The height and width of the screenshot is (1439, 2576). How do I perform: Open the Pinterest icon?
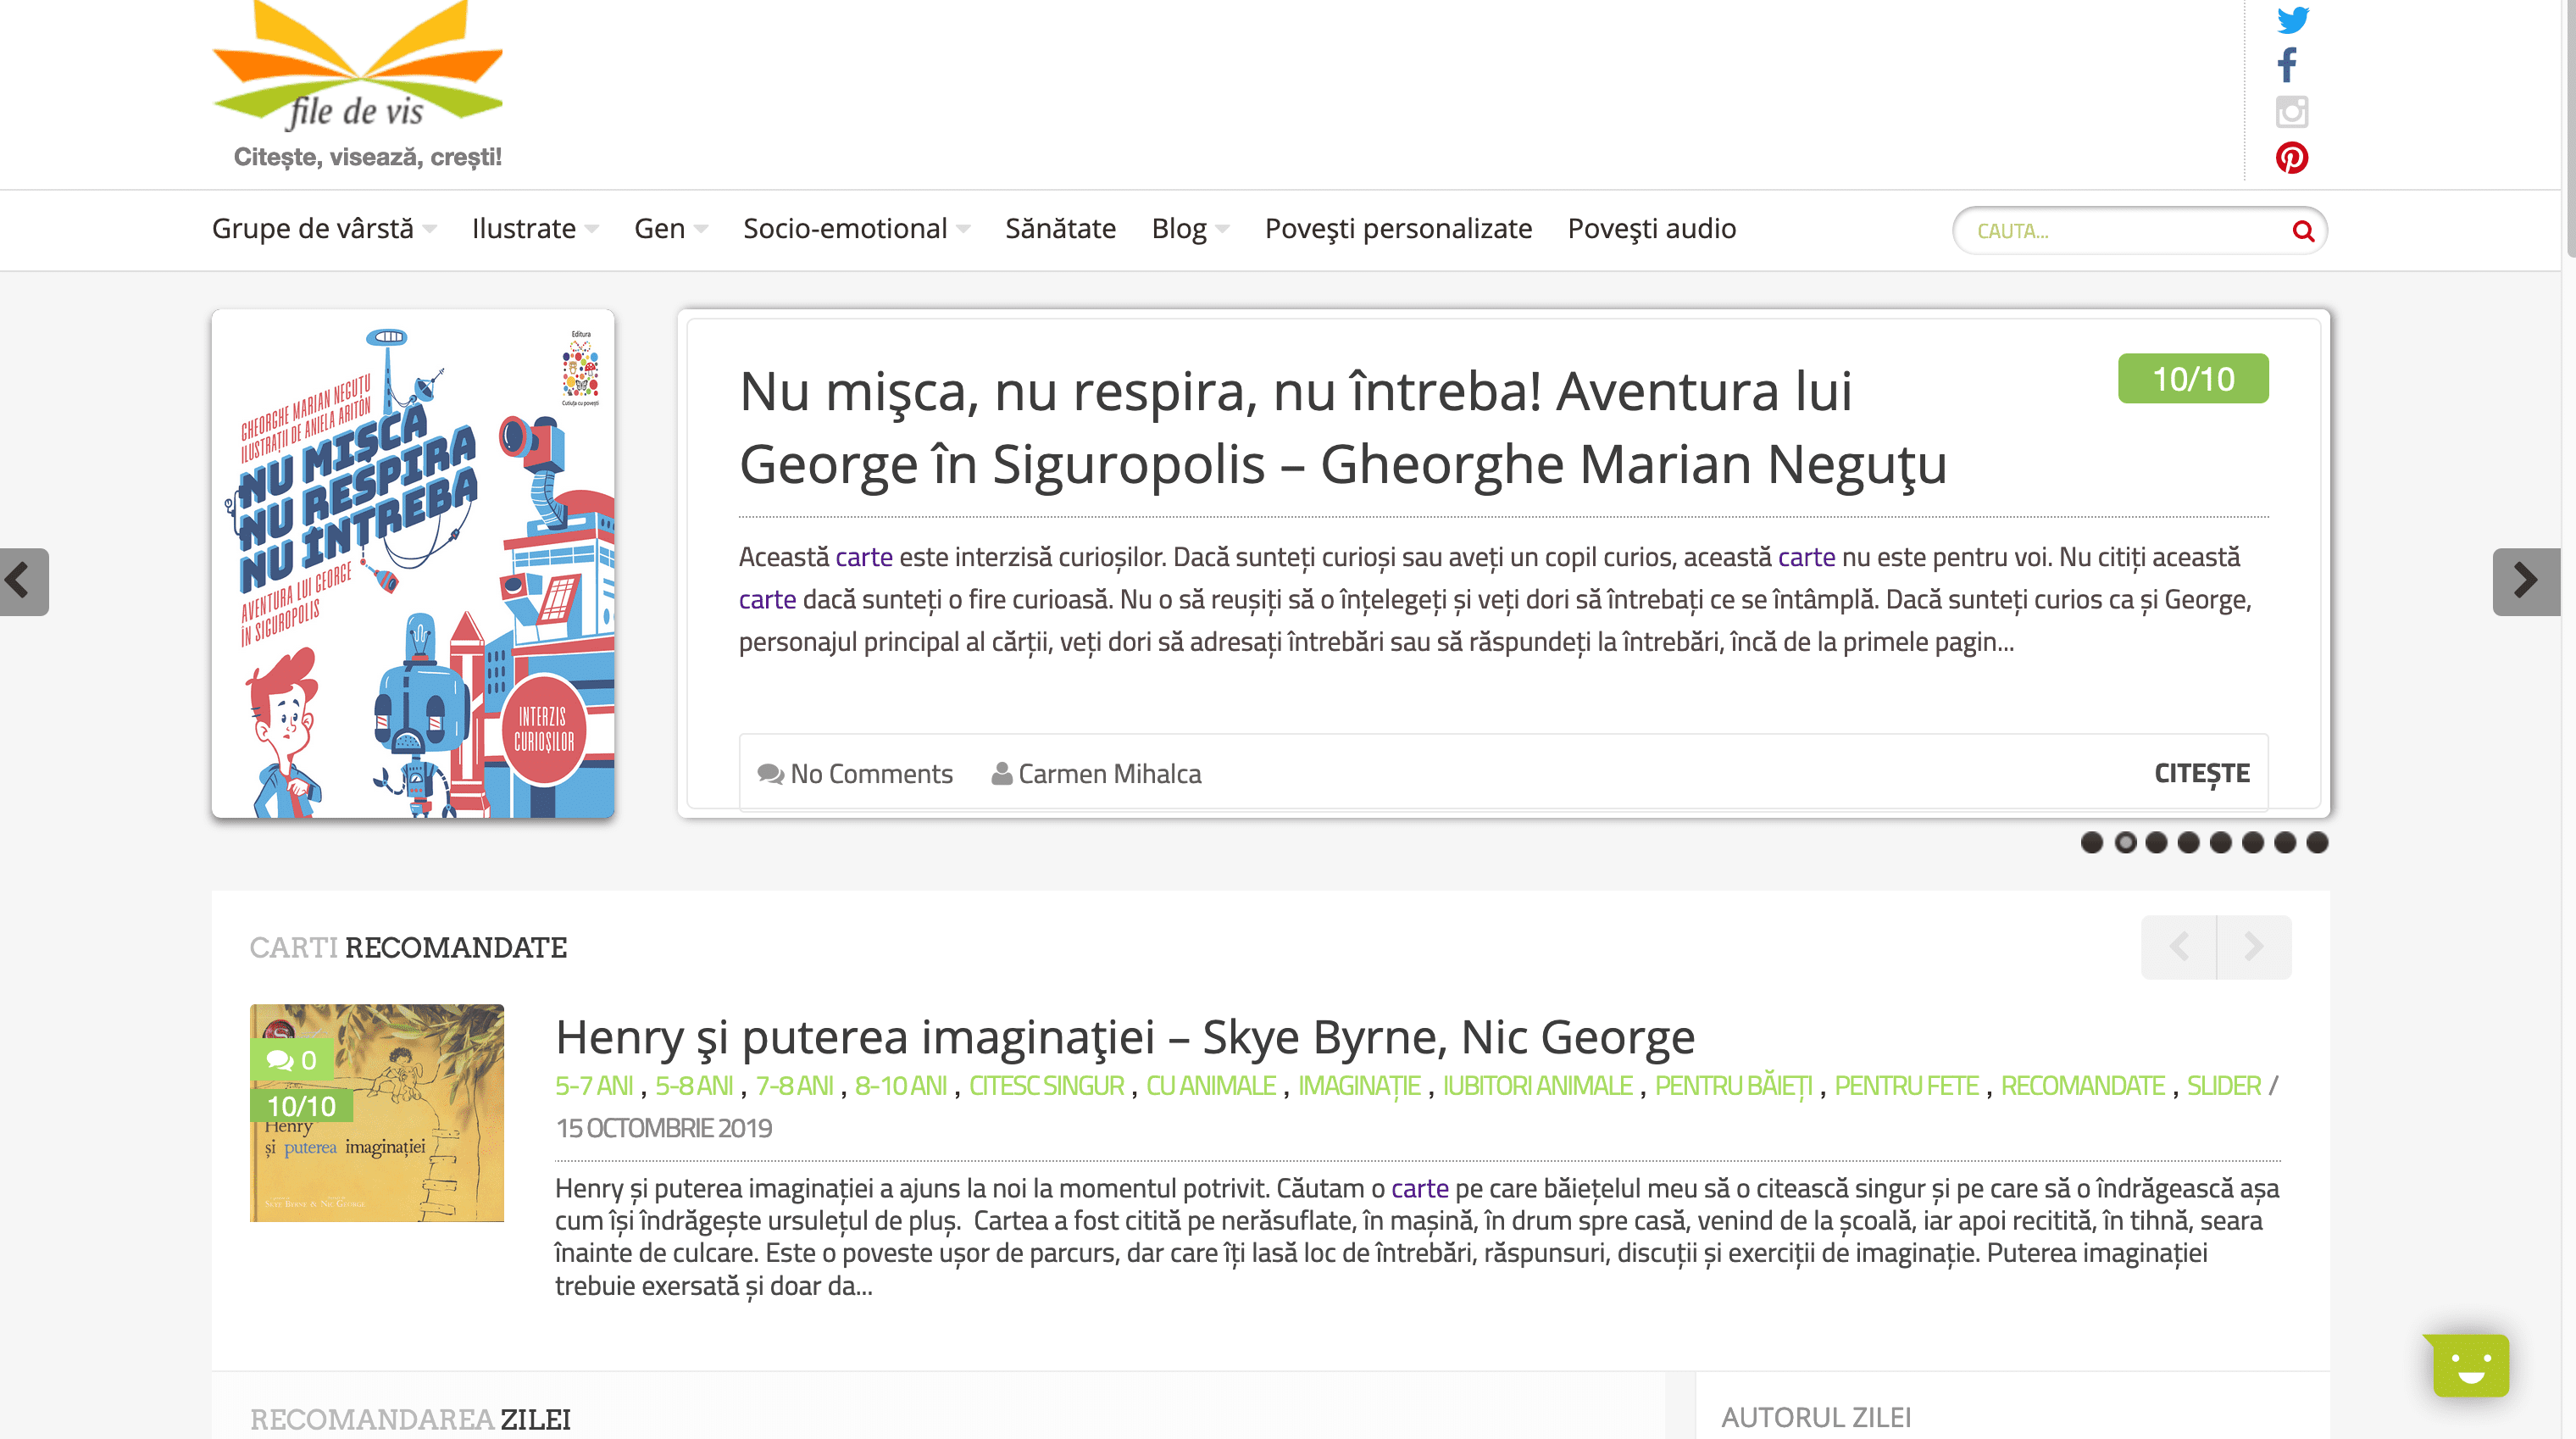(x=2291, y=158)
